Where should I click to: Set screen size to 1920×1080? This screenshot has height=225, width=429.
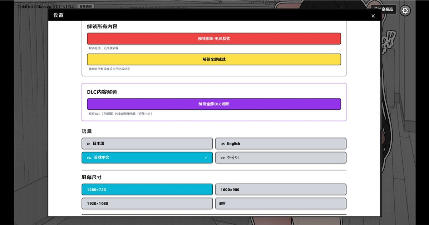coord(147,203)
